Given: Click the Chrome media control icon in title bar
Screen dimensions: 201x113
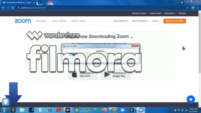Looking at the screenshot, I should coord(182,3).
